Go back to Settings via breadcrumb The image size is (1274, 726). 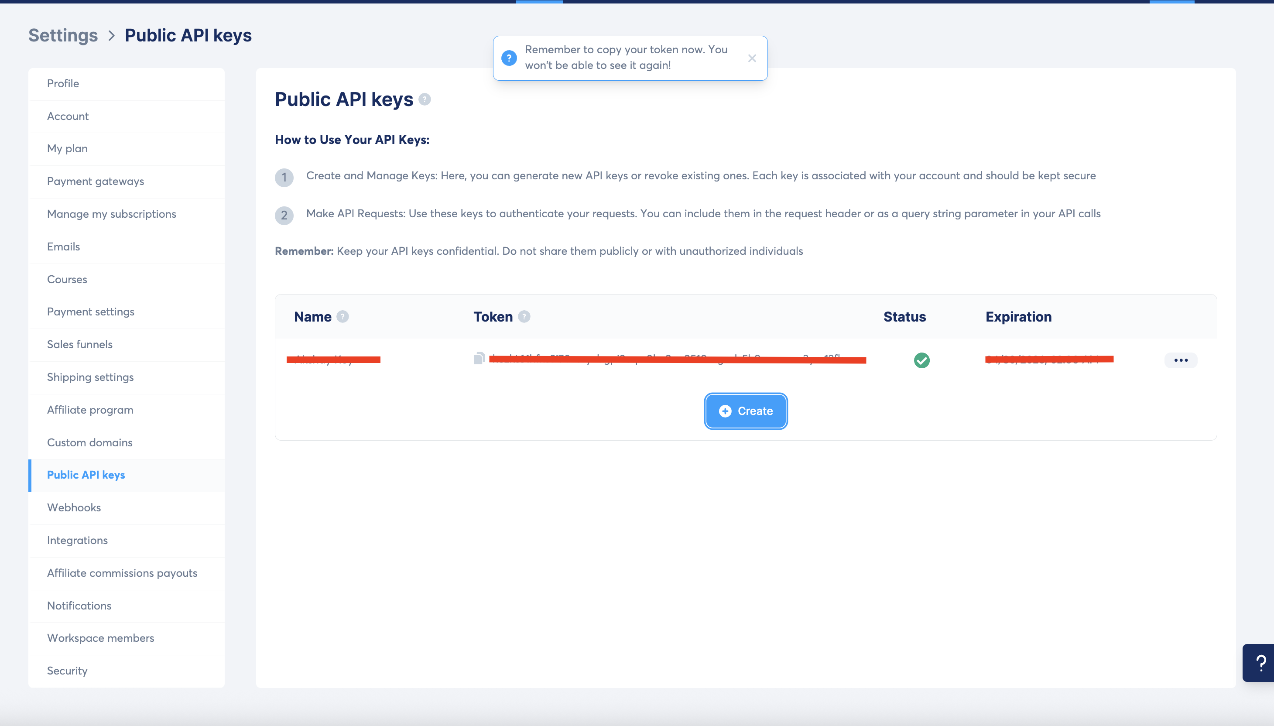pyautogui.click(x=63, y=35)
